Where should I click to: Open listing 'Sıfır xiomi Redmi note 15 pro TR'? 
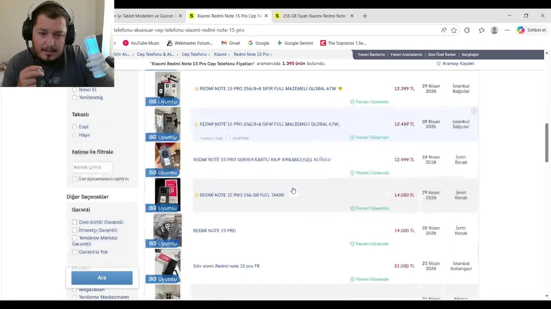(x=226, y=266)
